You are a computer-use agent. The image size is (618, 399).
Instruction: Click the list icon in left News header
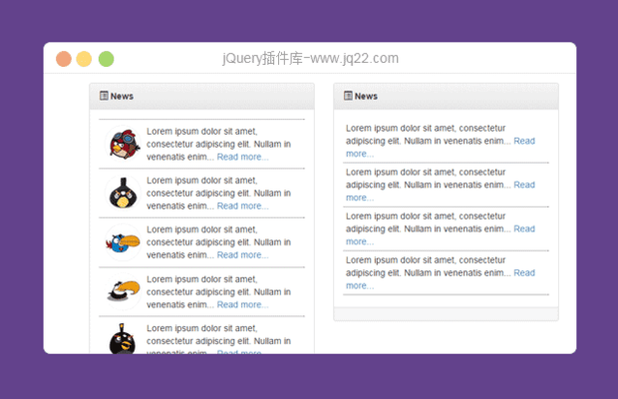104,96
